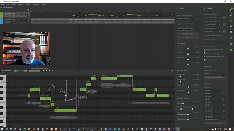Skip forward with the Piano Roll forward button
234x131 pixels.
tap(52, 71)
